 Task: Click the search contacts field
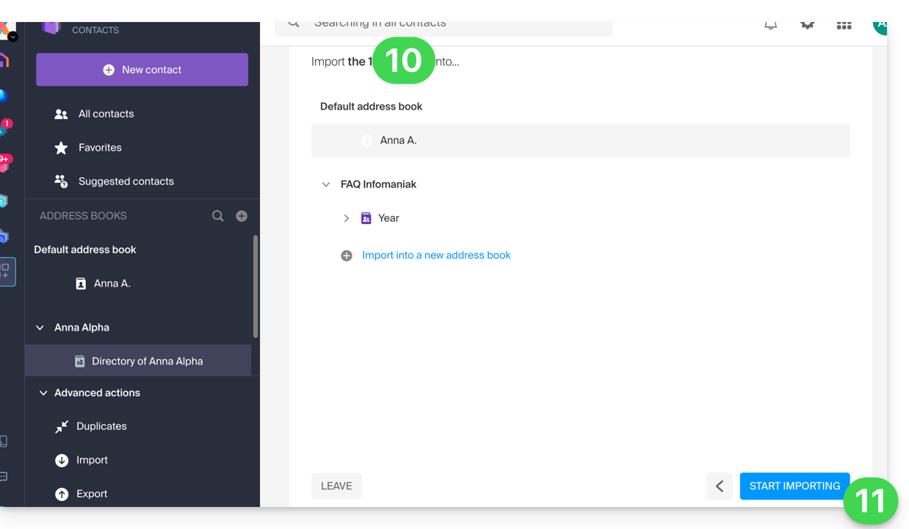tap(443, 26)
